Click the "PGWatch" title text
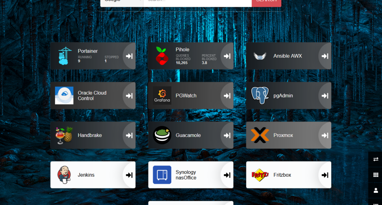This screenshot has height=205, width=382. (186, 96)
